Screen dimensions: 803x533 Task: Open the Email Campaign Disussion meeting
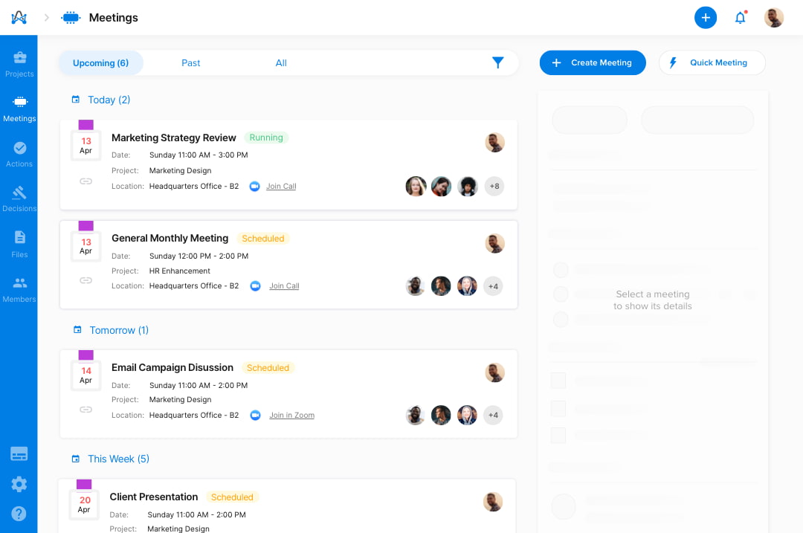[x=172, y=368]
